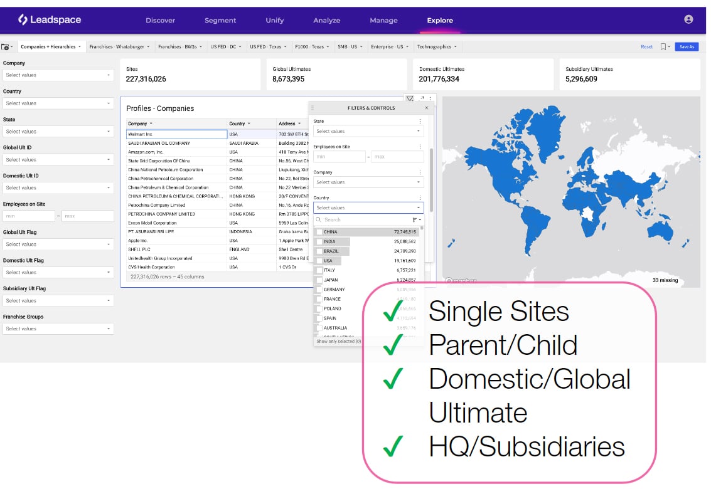Click the search magnifier icon in country list

pos(319,219)
